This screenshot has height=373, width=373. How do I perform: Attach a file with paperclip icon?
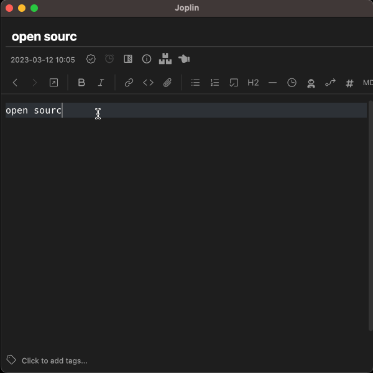[x=167, y=83]
